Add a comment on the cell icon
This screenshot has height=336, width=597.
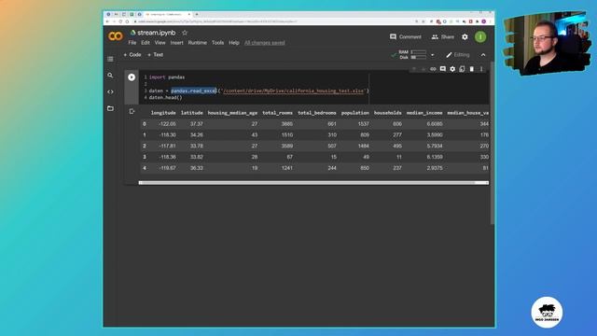click(443, 69)
